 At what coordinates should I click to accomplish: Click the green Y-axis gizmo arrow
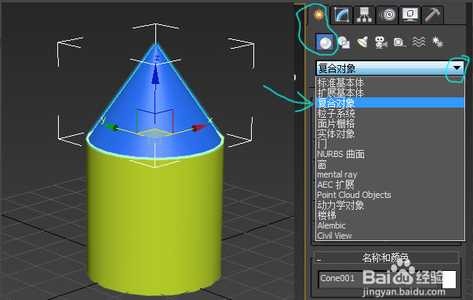pos(110,127)
